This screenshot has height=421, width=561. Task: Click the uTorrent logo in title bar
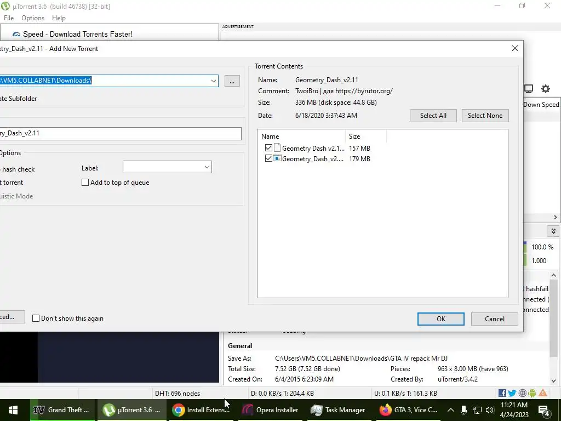5,6
